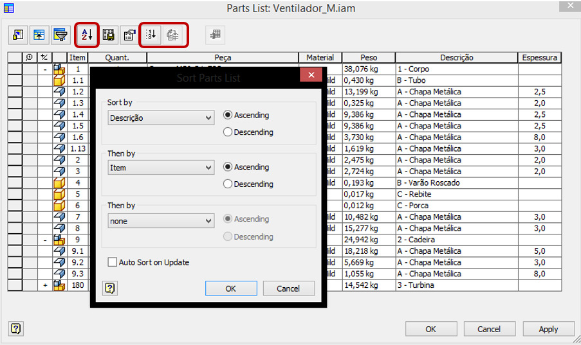Click the assembly icon on item 1 row
The width and height of the screenshot is (581, 345).
pos(59,69)
